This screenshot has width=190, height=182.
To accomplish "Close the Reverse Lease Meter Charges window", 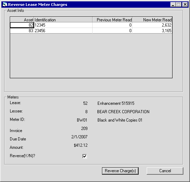I will click(x=185, y=5).
